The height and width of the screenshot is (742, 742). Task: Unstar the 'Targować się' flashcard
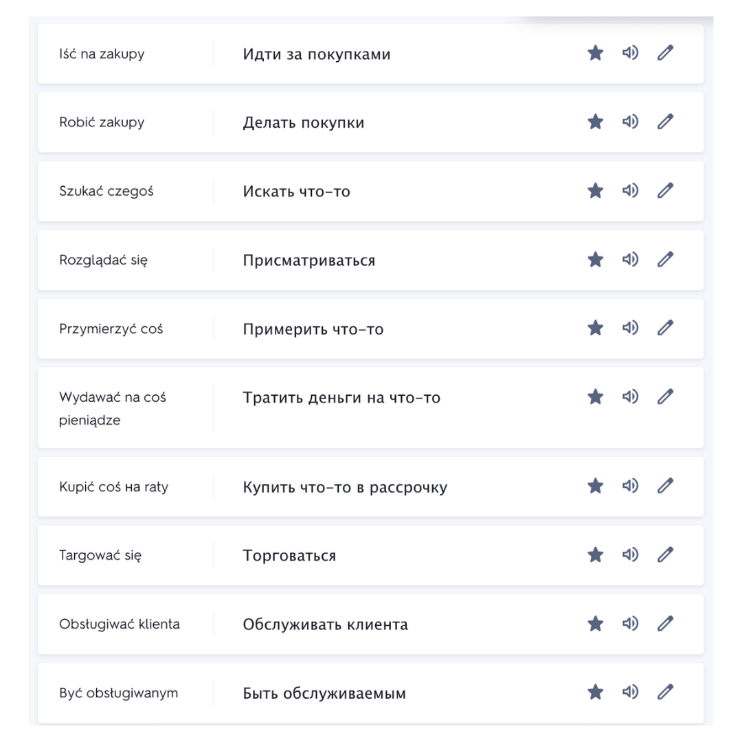(595, 554)
